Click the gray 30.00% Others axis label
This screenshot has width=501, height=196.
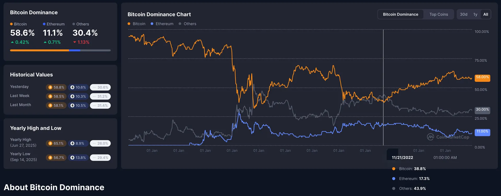point(482,110)
